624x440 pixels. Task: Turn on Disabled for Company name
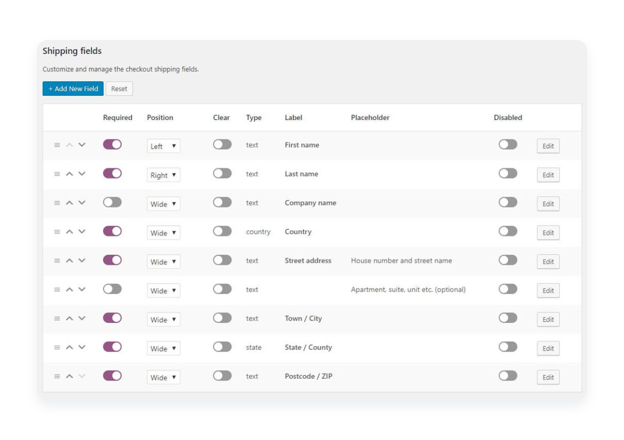point(508,202)
